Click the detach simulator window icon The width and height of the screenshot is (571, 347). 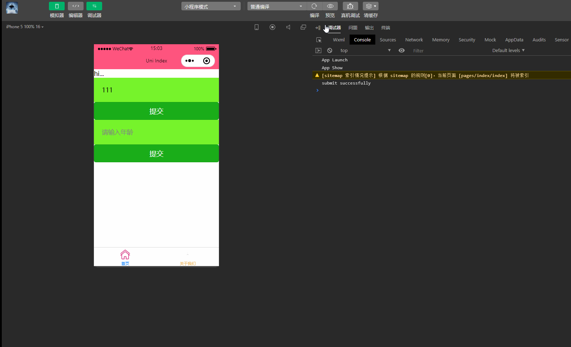pyautogui.click(x=304, y=27)
